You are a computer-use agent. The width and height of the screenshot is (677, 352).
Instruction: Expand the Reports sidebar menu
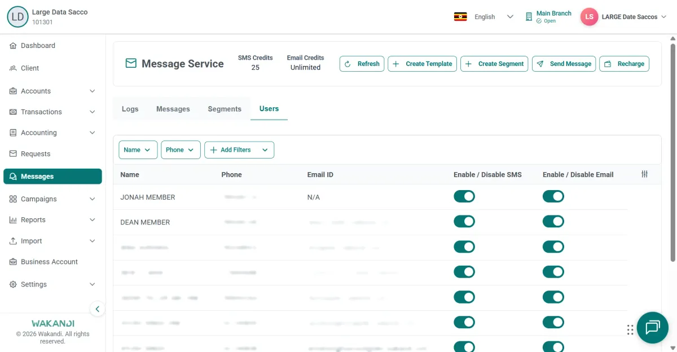coord(93,220)
